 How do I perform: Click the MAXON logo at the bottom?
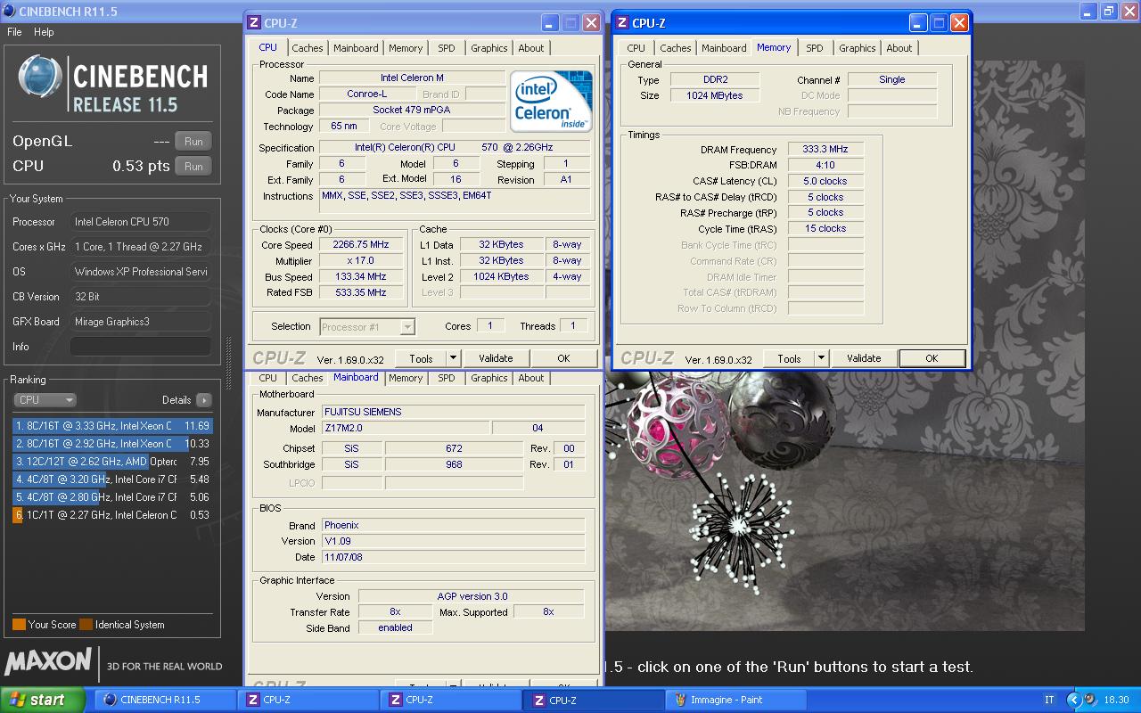48,660
